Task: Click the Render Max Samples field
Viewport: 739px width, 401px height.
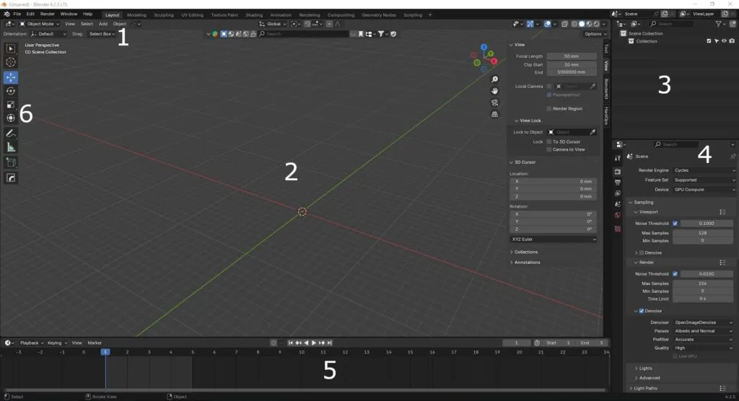Action: pyautogui.click(x=703, y=283)
